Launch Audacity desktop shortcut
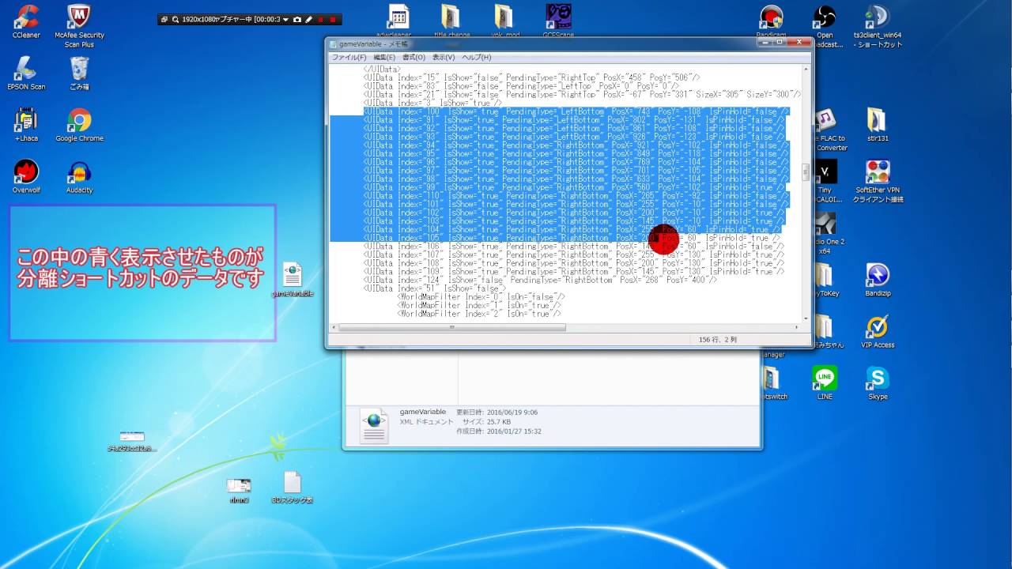 79,176
